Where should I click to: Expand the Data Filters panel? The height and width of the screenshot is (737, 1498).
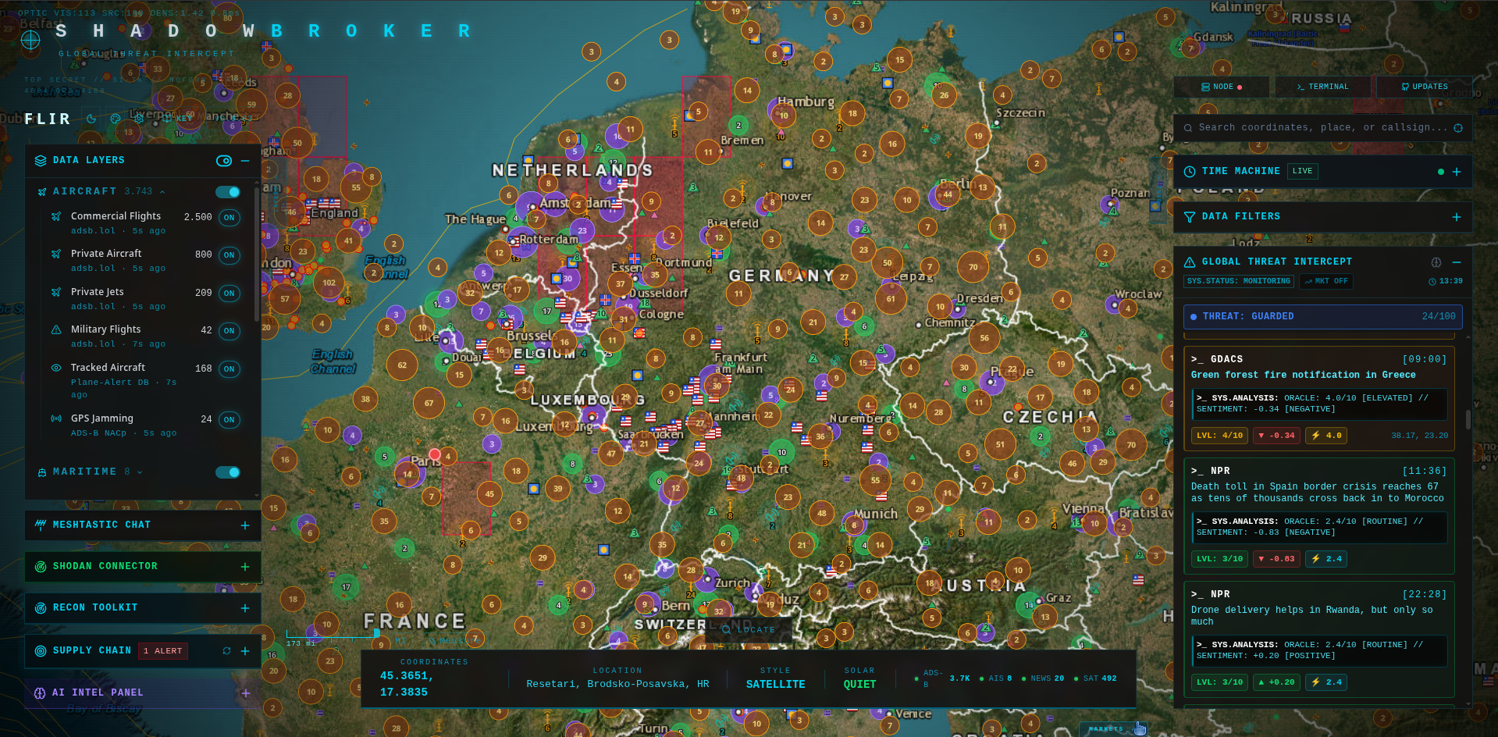(1457, 217)
